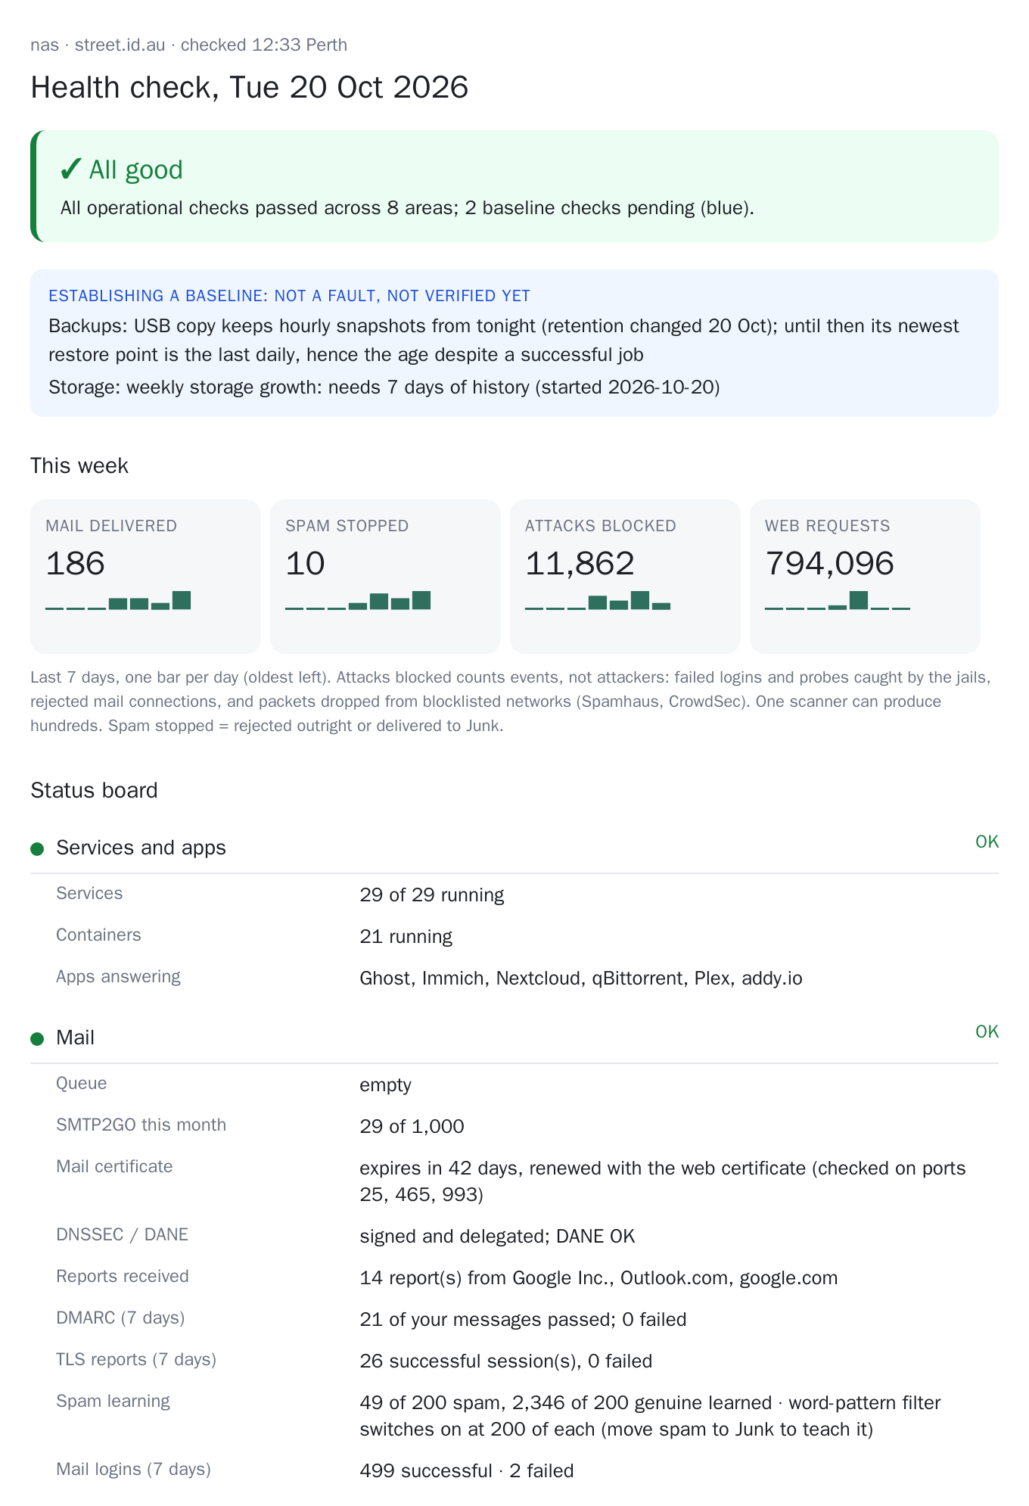
Task: Click the Attacks Blocked sparkline chart
Action: [598, 600]
